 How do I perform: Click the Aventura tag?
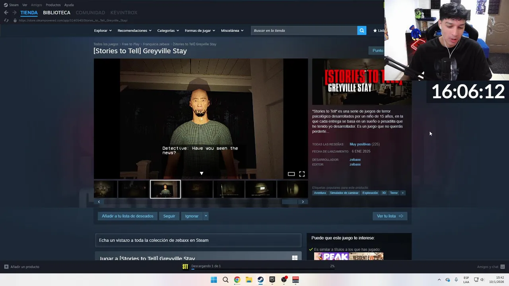pyautogui.click(x=320, y=193)
